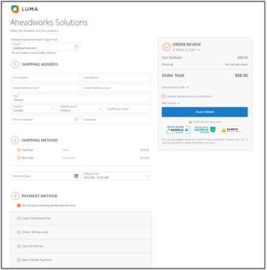Click the Shipping Method heading
This screenshot has width=267, height=270.
click(x=40, y=140)
